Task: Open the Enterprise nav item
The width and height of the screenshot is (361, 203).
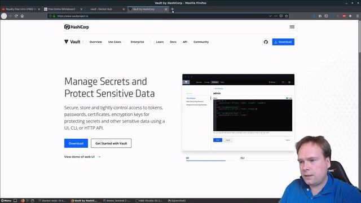Action: click(137, 42)
